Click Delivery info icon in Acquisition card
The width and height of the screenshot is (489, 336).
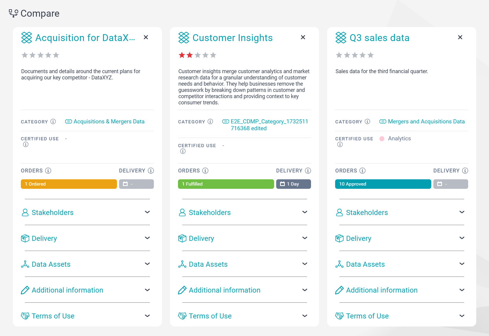point(151,171)
